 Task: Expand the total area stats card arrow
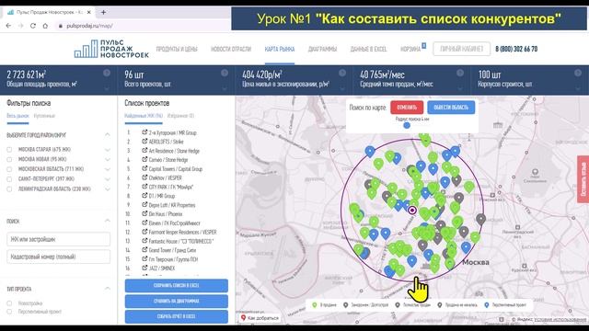[107, 88]
